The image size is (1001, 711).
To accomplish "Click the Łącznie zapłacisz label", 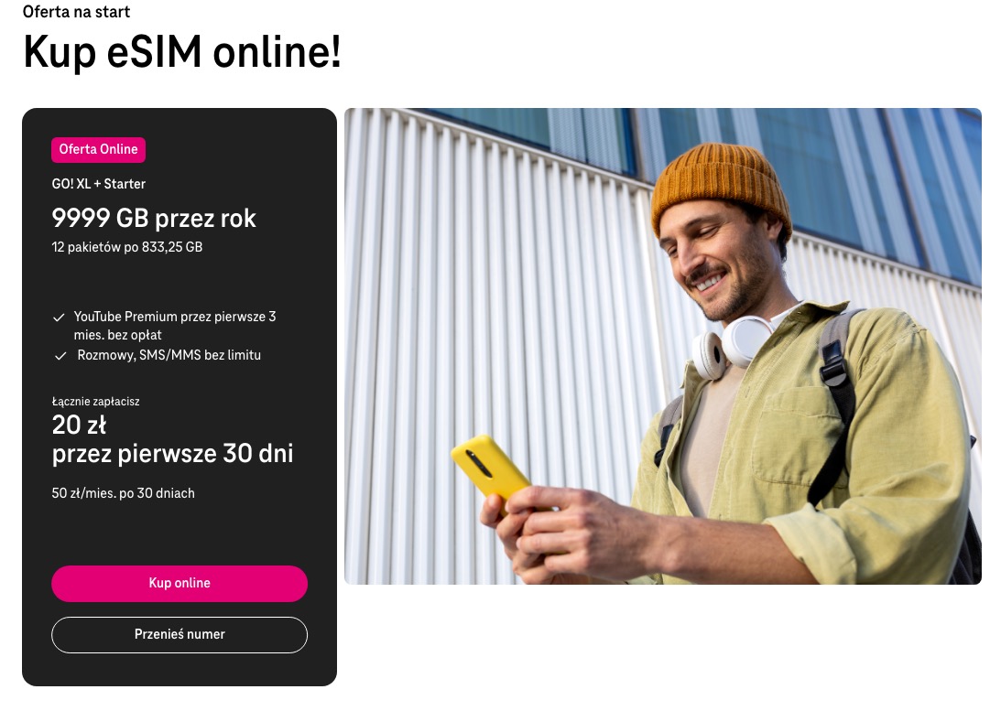I will coord(96,402).
